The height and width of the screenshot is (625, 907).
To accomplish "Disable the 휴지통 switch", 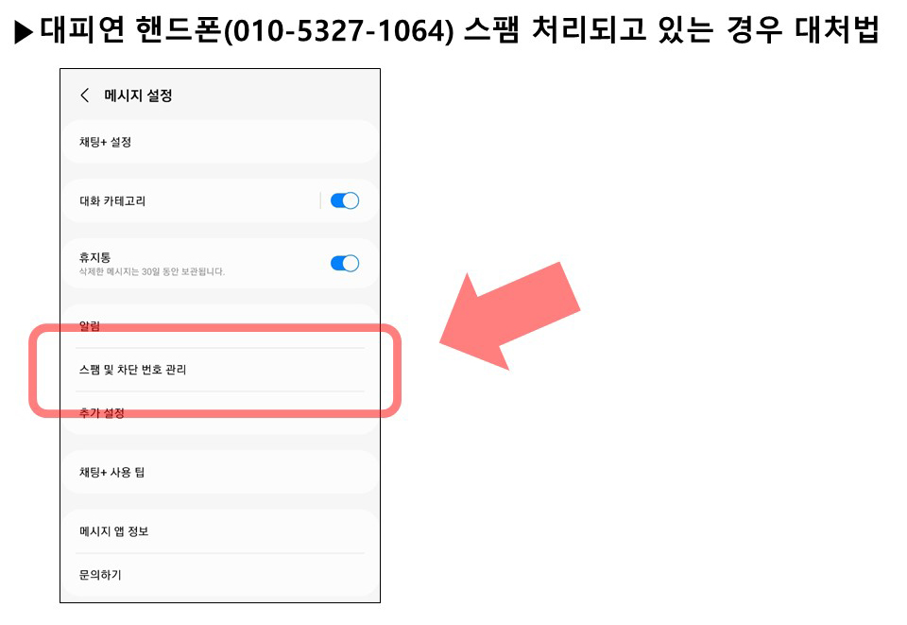I will (x=345, y=263).
